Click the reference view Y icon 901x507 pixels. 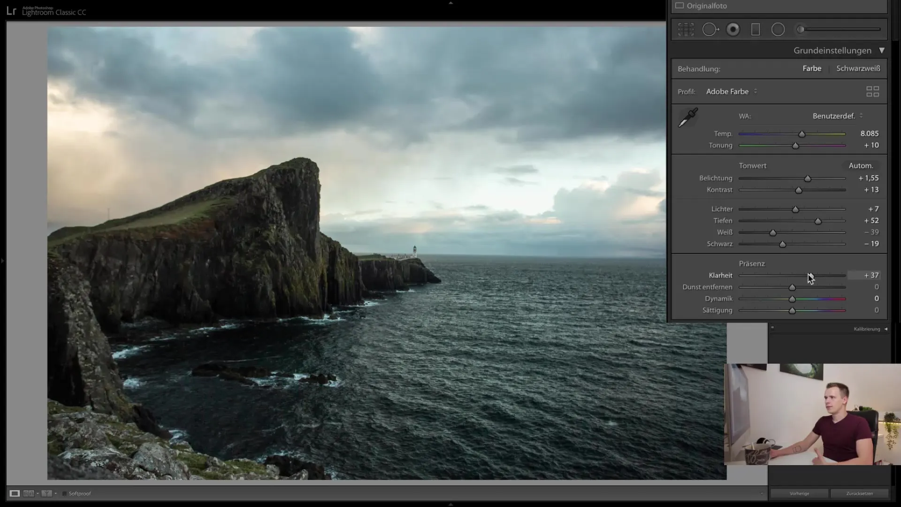pyautogui.click(x=46, y=493)
